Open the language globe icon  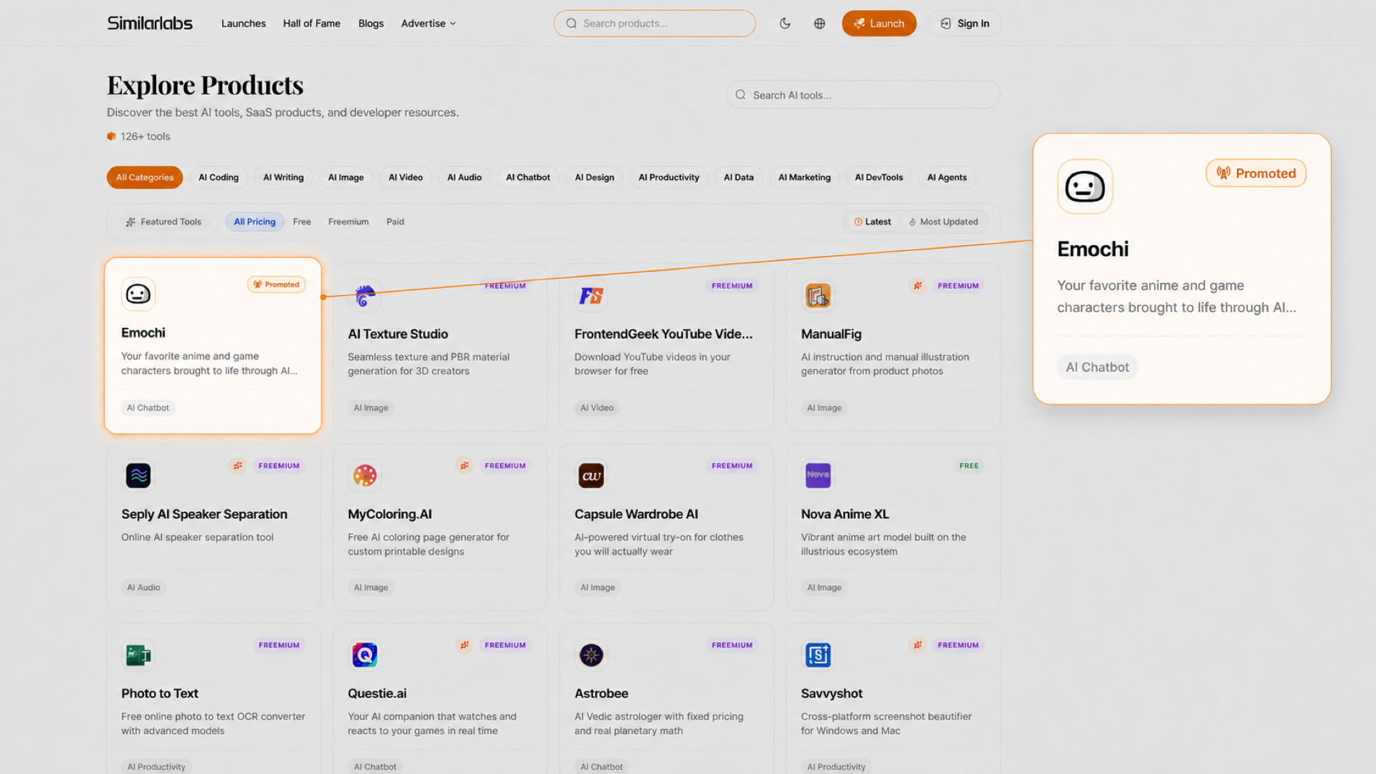(819, 24)
